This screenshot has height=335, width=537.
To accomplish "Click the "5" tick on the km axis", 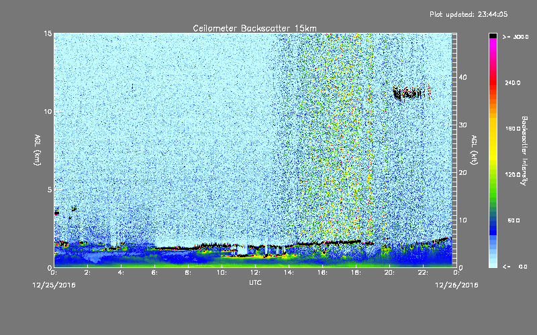I will click(x=49, y=190).
